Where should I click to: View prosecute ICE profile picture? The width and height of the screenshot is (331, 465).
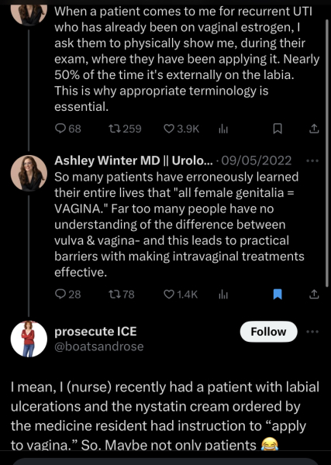coord(29,339)
